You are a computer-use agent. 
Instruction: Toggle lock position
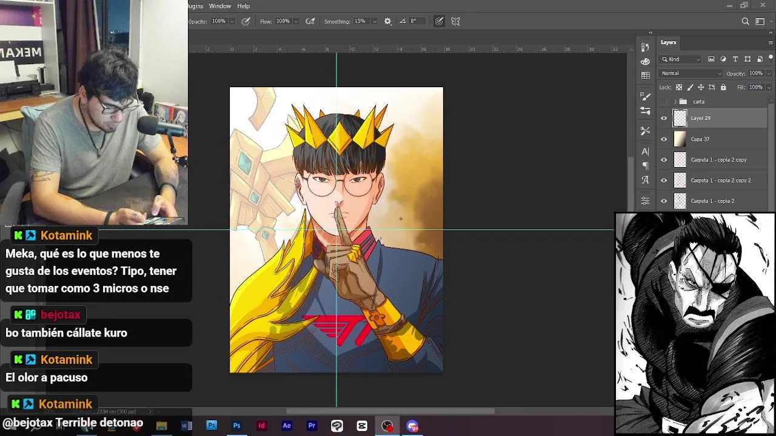701,87
